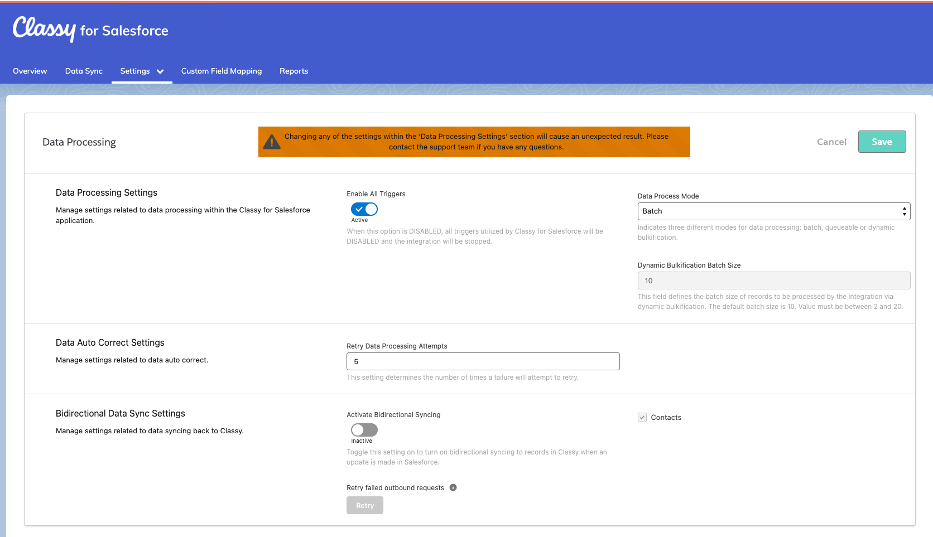Click the Save button
Image resolution: width=933 pixels, height=537 pixels.
click(x=882, y=142)
